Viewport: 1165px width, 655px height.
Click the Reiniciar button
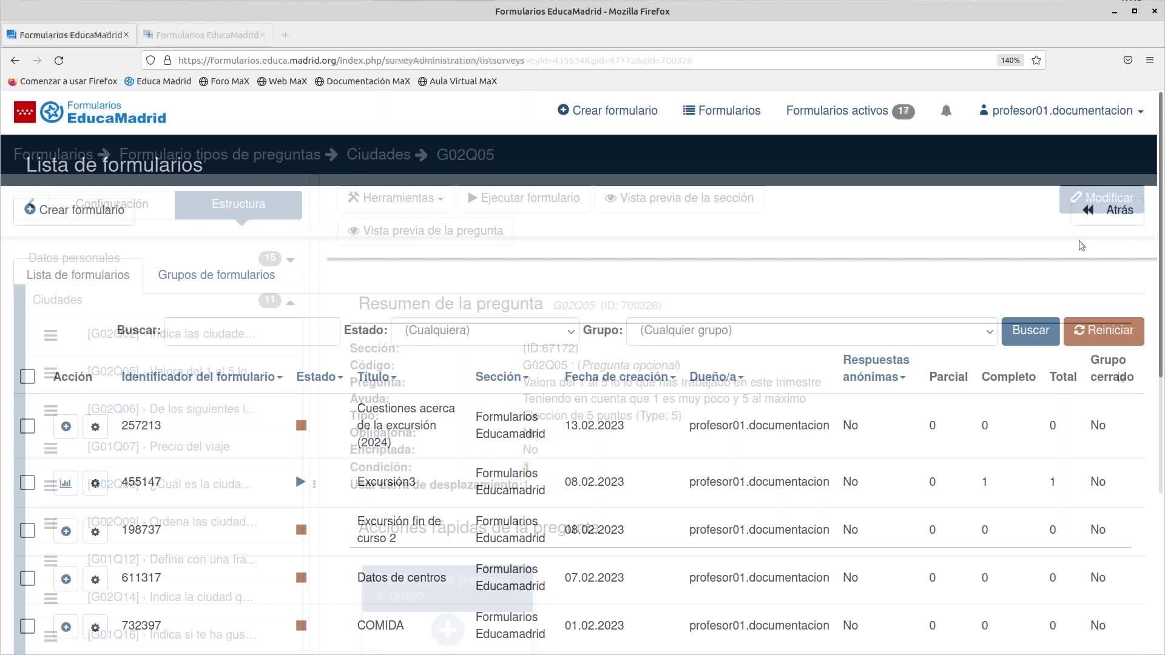[x=1103, y=331]
